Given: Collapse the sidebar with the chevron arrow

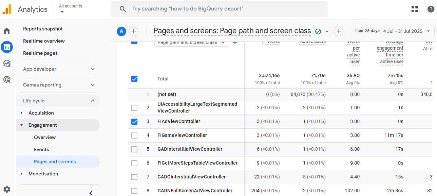Looking at the screenshot, I should coord(91,193).
